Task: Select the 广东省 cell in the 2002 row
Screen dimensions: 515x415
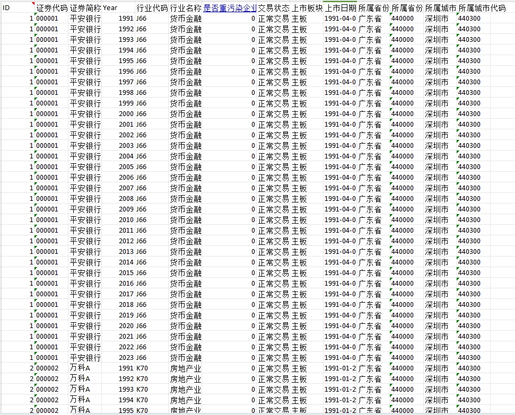Action: pos(373,135)
